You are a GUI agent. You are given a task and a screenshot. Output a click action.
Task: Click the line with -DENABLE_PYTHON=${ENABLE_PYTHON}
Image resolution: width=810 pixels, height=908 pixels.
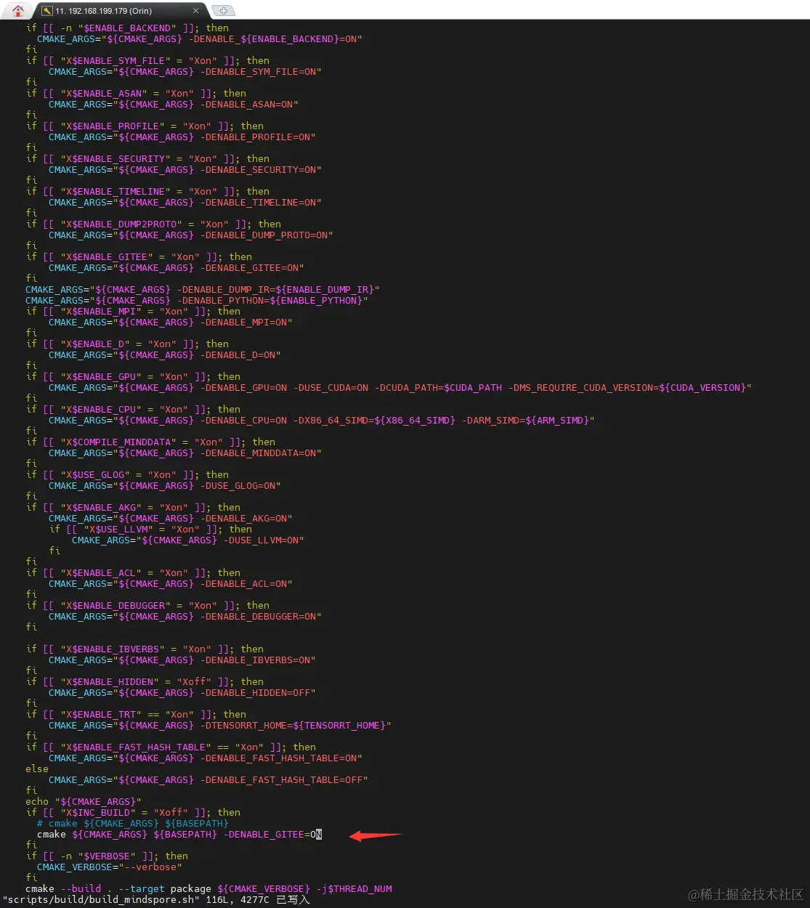click(196, 301)
